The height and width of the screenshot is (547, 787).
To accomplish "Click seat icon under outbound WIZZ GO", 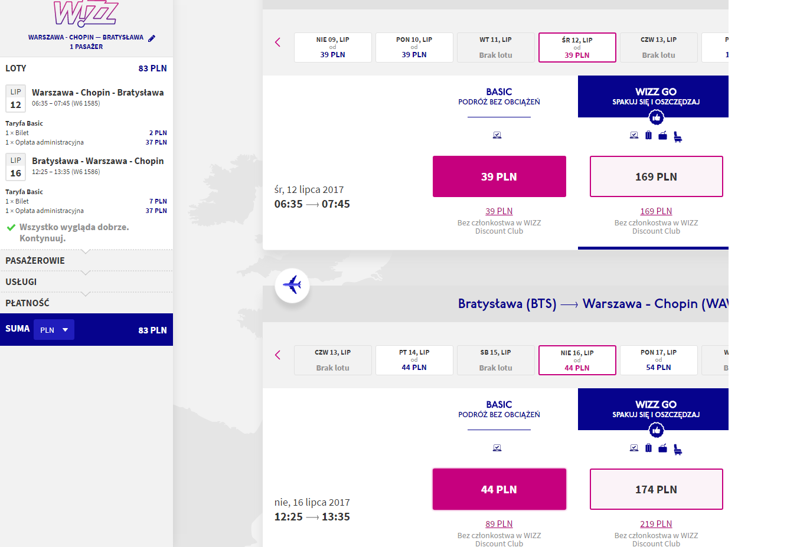I will point(678,136).
